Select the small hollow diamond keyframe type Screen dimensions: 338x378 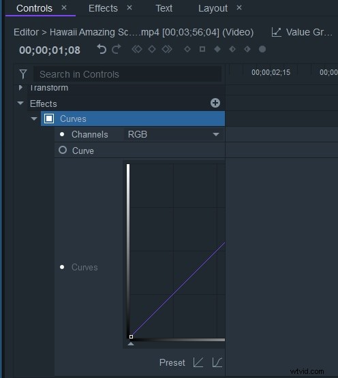pos(187,49)
